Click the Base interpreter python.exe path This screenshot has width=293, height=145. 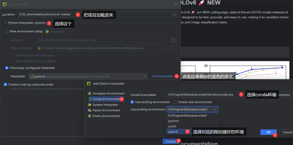tap(93, 48)
